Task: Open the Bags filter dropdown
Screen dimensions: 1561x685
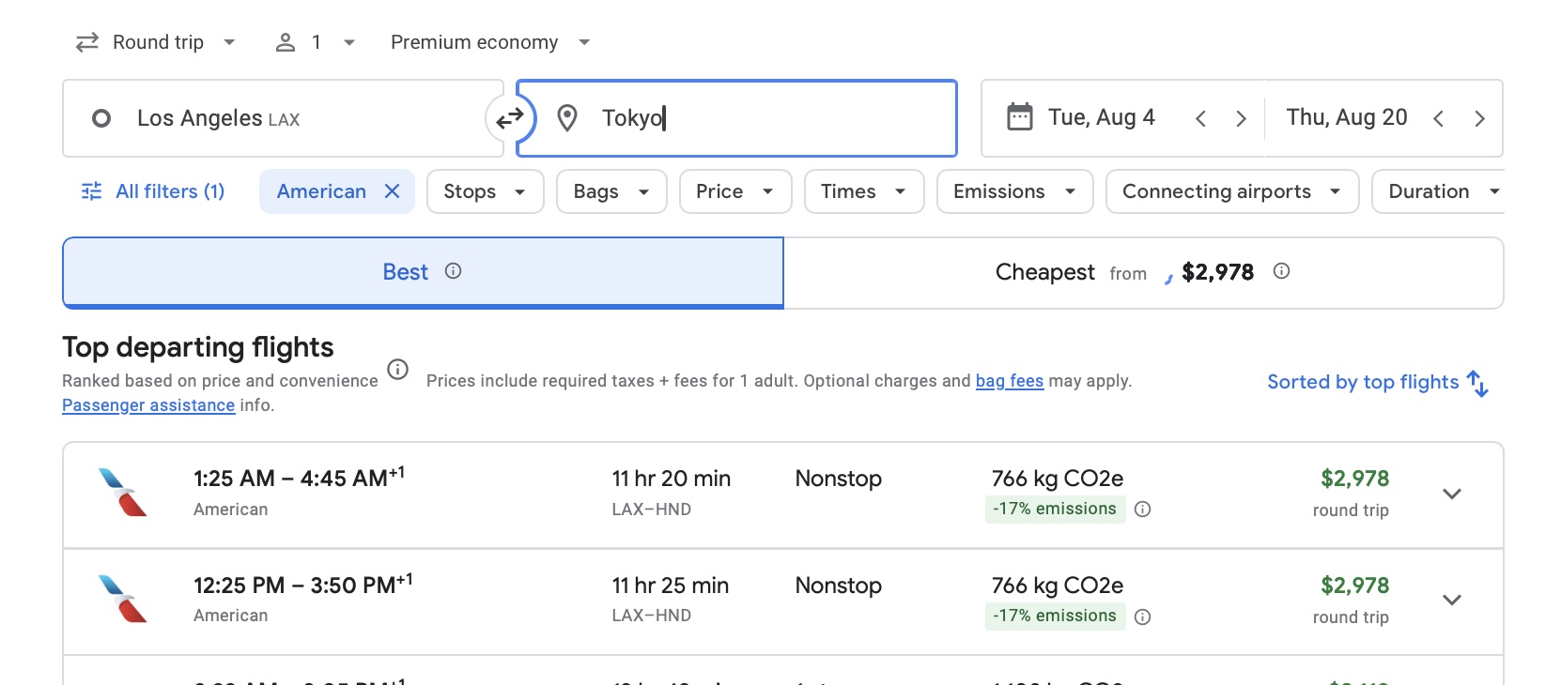Action: click(x=611, y=191)
